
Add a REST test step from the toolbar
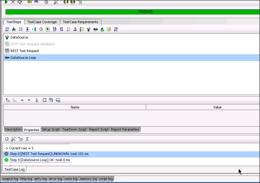click(x=55, y=29)
